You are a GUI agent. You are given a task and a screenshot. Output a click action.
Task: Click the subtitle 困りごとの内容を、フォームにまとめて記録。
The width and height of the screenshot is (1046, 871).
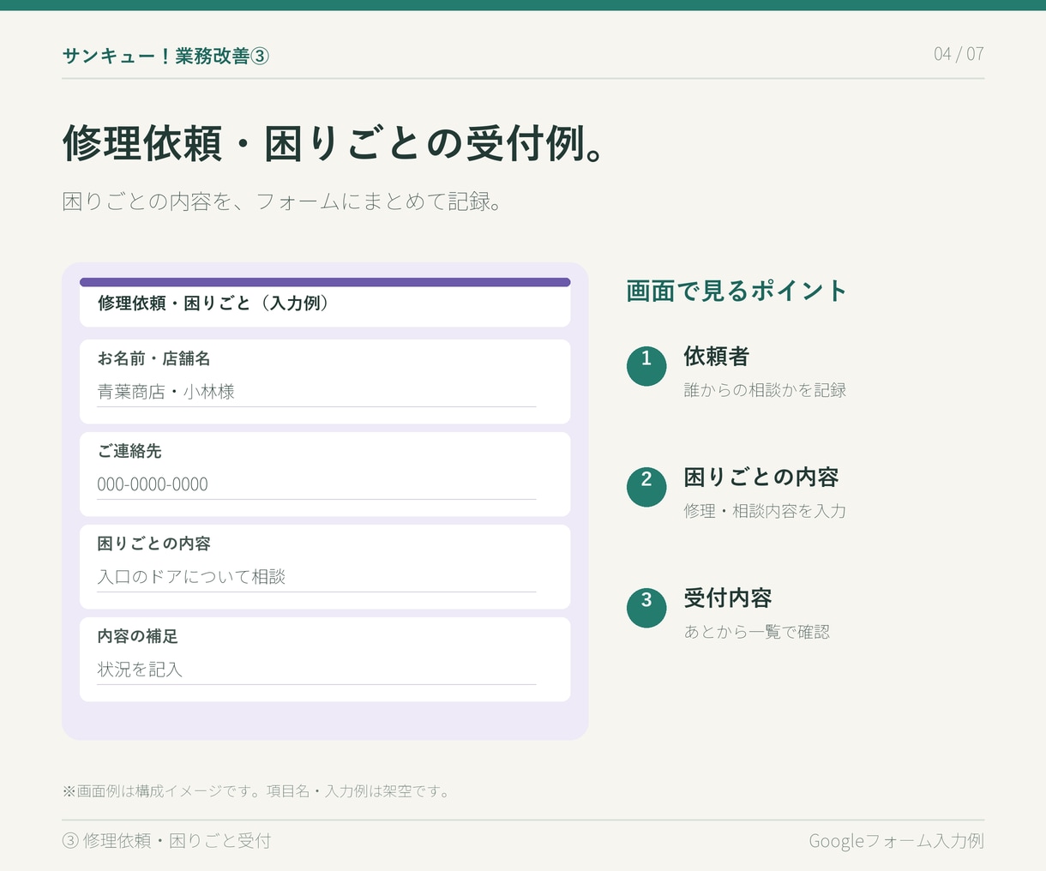tap(282, 202)
